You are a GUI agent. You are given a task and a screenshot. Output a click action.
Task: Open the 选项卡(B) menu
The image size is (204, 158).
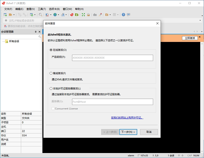pyautogui.click(x=54, y=9)
